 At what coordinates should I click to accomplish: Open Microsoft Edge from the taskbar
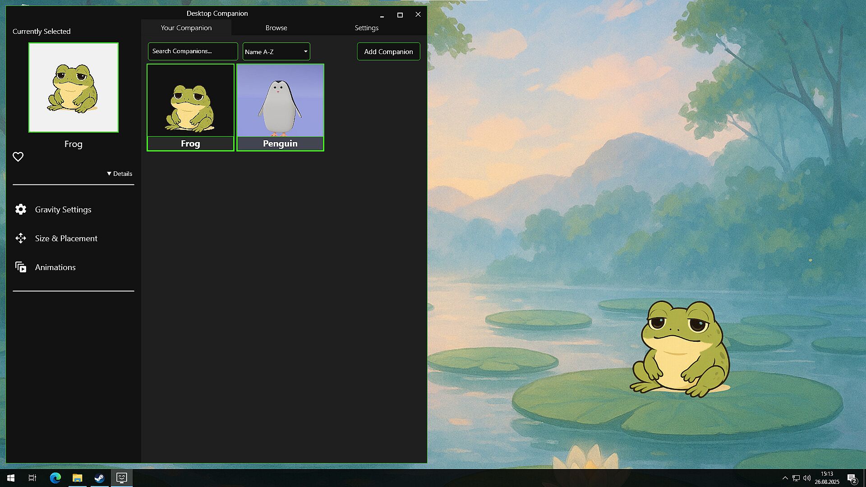click(x=55, y=478)
